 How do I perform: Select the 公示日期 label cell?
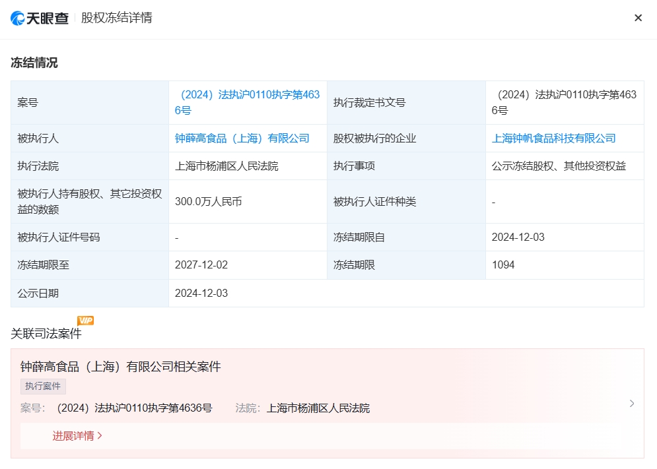coord(90,293)
